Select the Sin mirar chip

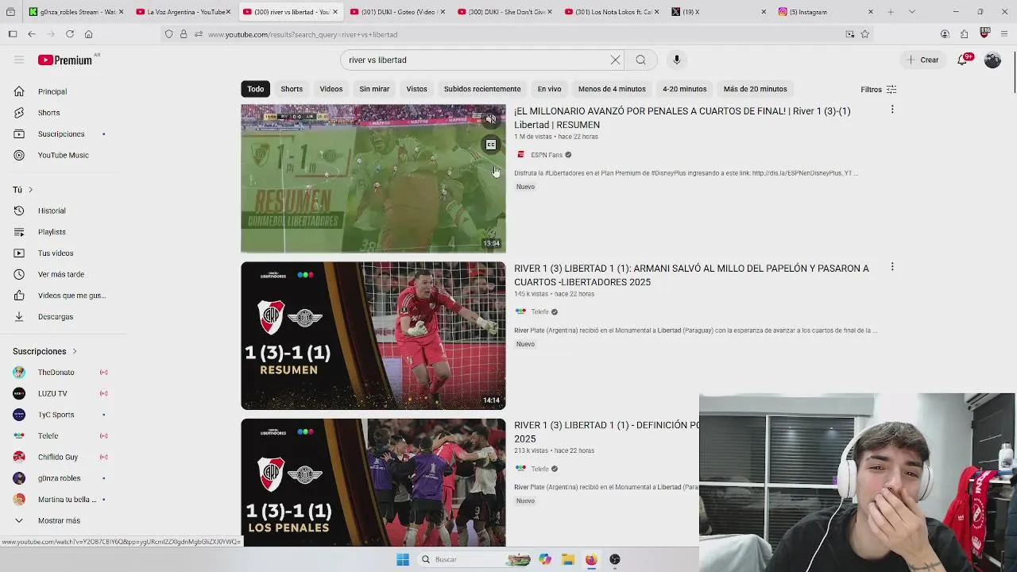pos(374,89)
